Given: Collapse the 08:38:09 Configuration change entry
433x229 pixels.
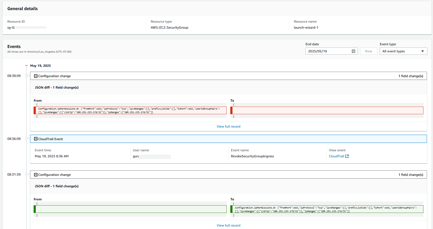Looking at the screenshot, I should click(x=36, y=76).
